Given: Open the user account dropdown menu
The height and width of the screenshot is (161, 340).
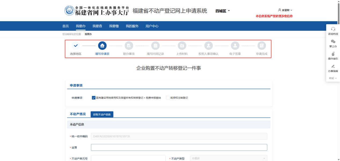Looking at the screenshot, I should (285, 10).
